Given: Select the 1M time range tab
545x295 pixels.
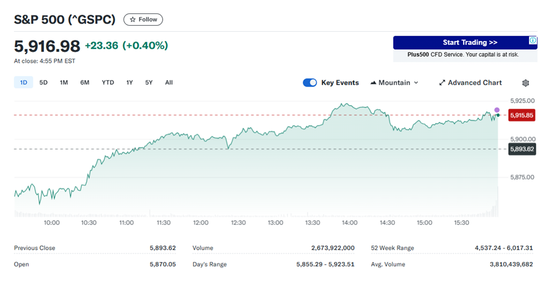Looking at the screenshot, I should [64, 82].
